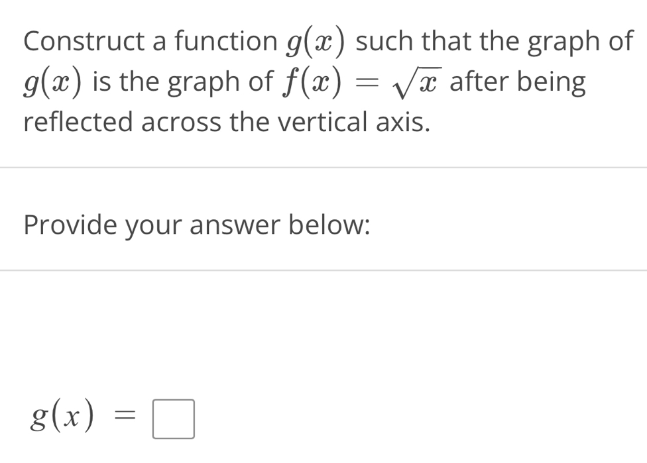
Task: Select the empty answer field next to equals sign
Action: pos(172,418)
